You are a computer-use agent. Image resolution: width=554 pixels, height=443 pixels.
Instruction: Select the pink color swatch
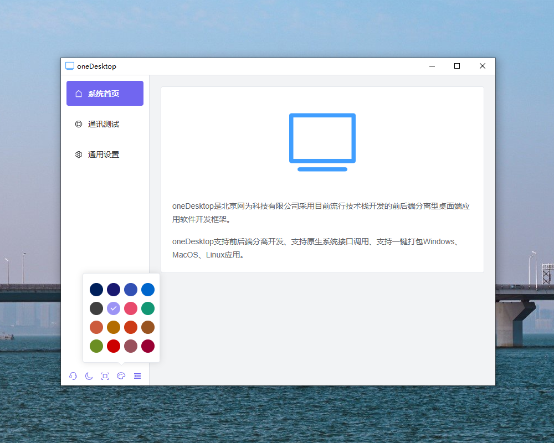pyautogui.click(x=131, y=308)
